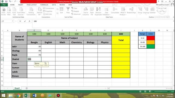
Task: Click Flash Fill icon
Action: (92, 11)
